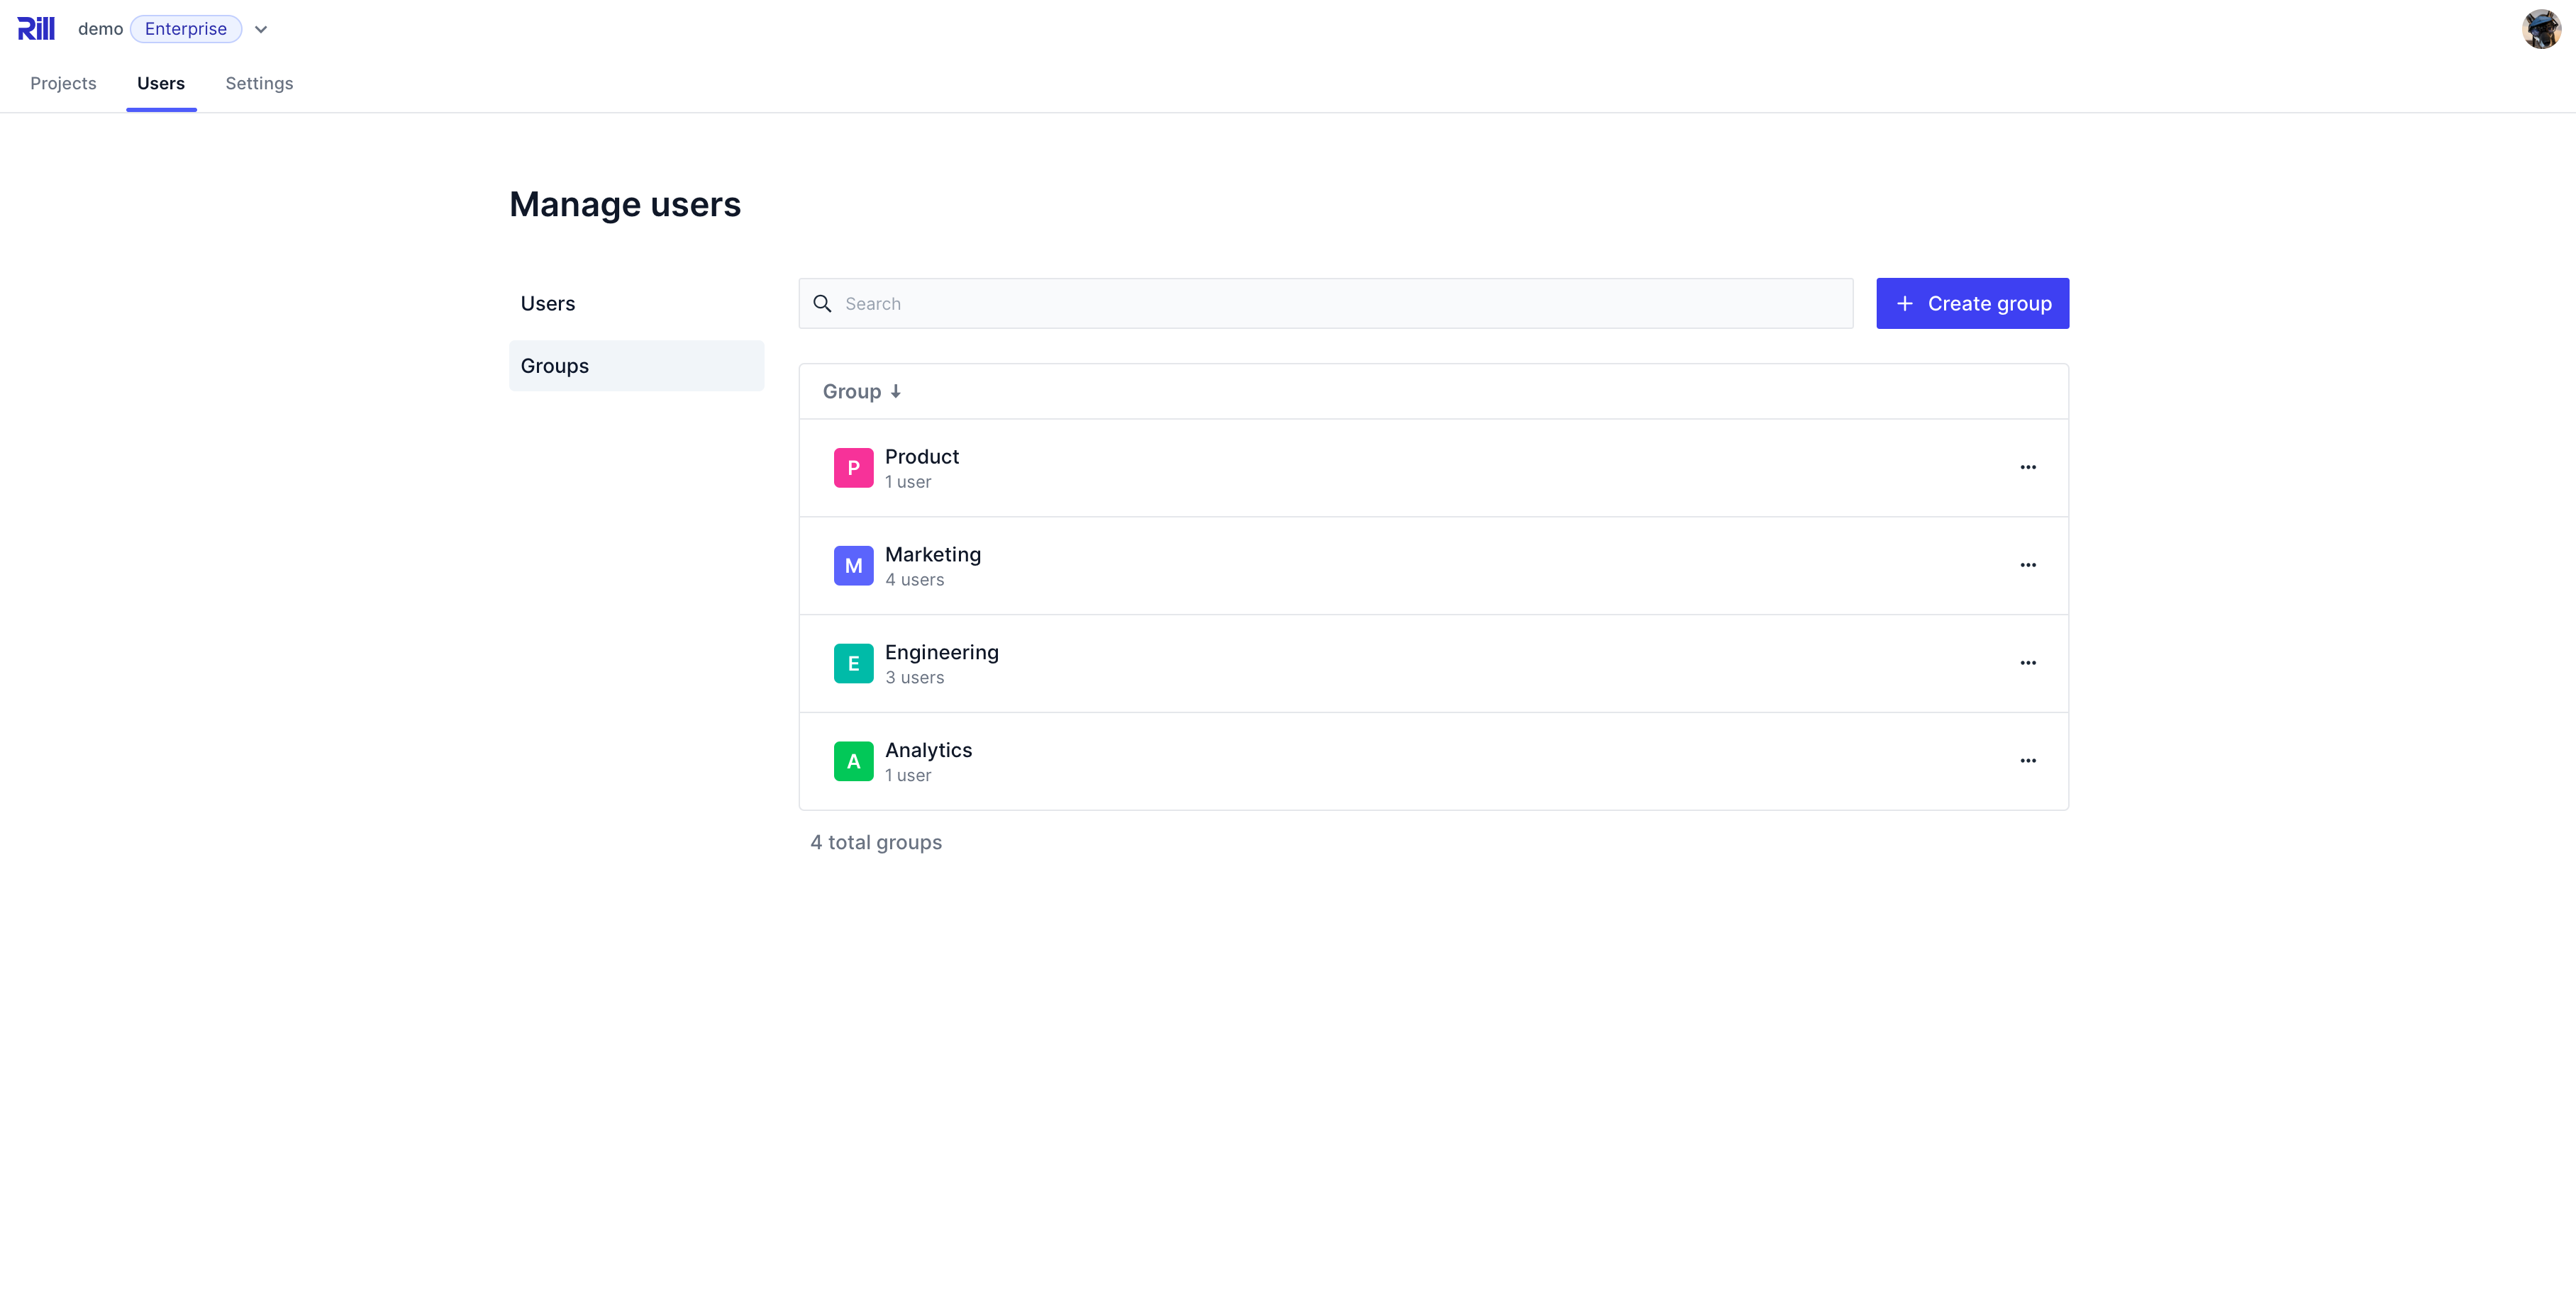Toggle the Group column sort order
Viewport: 2576px width, 1293px height.
862,391
